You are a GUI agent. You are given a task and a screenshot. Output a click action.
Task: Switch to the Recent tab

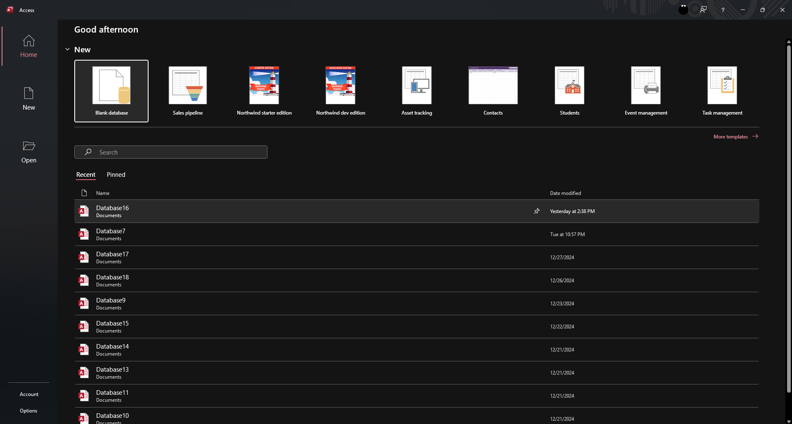[86, 175]
